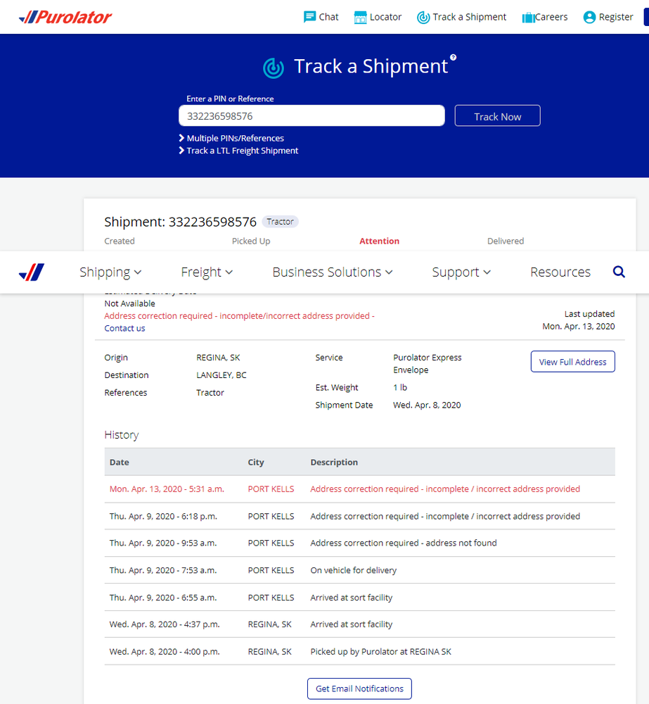Click the Register user profile icon

point(589,18)
